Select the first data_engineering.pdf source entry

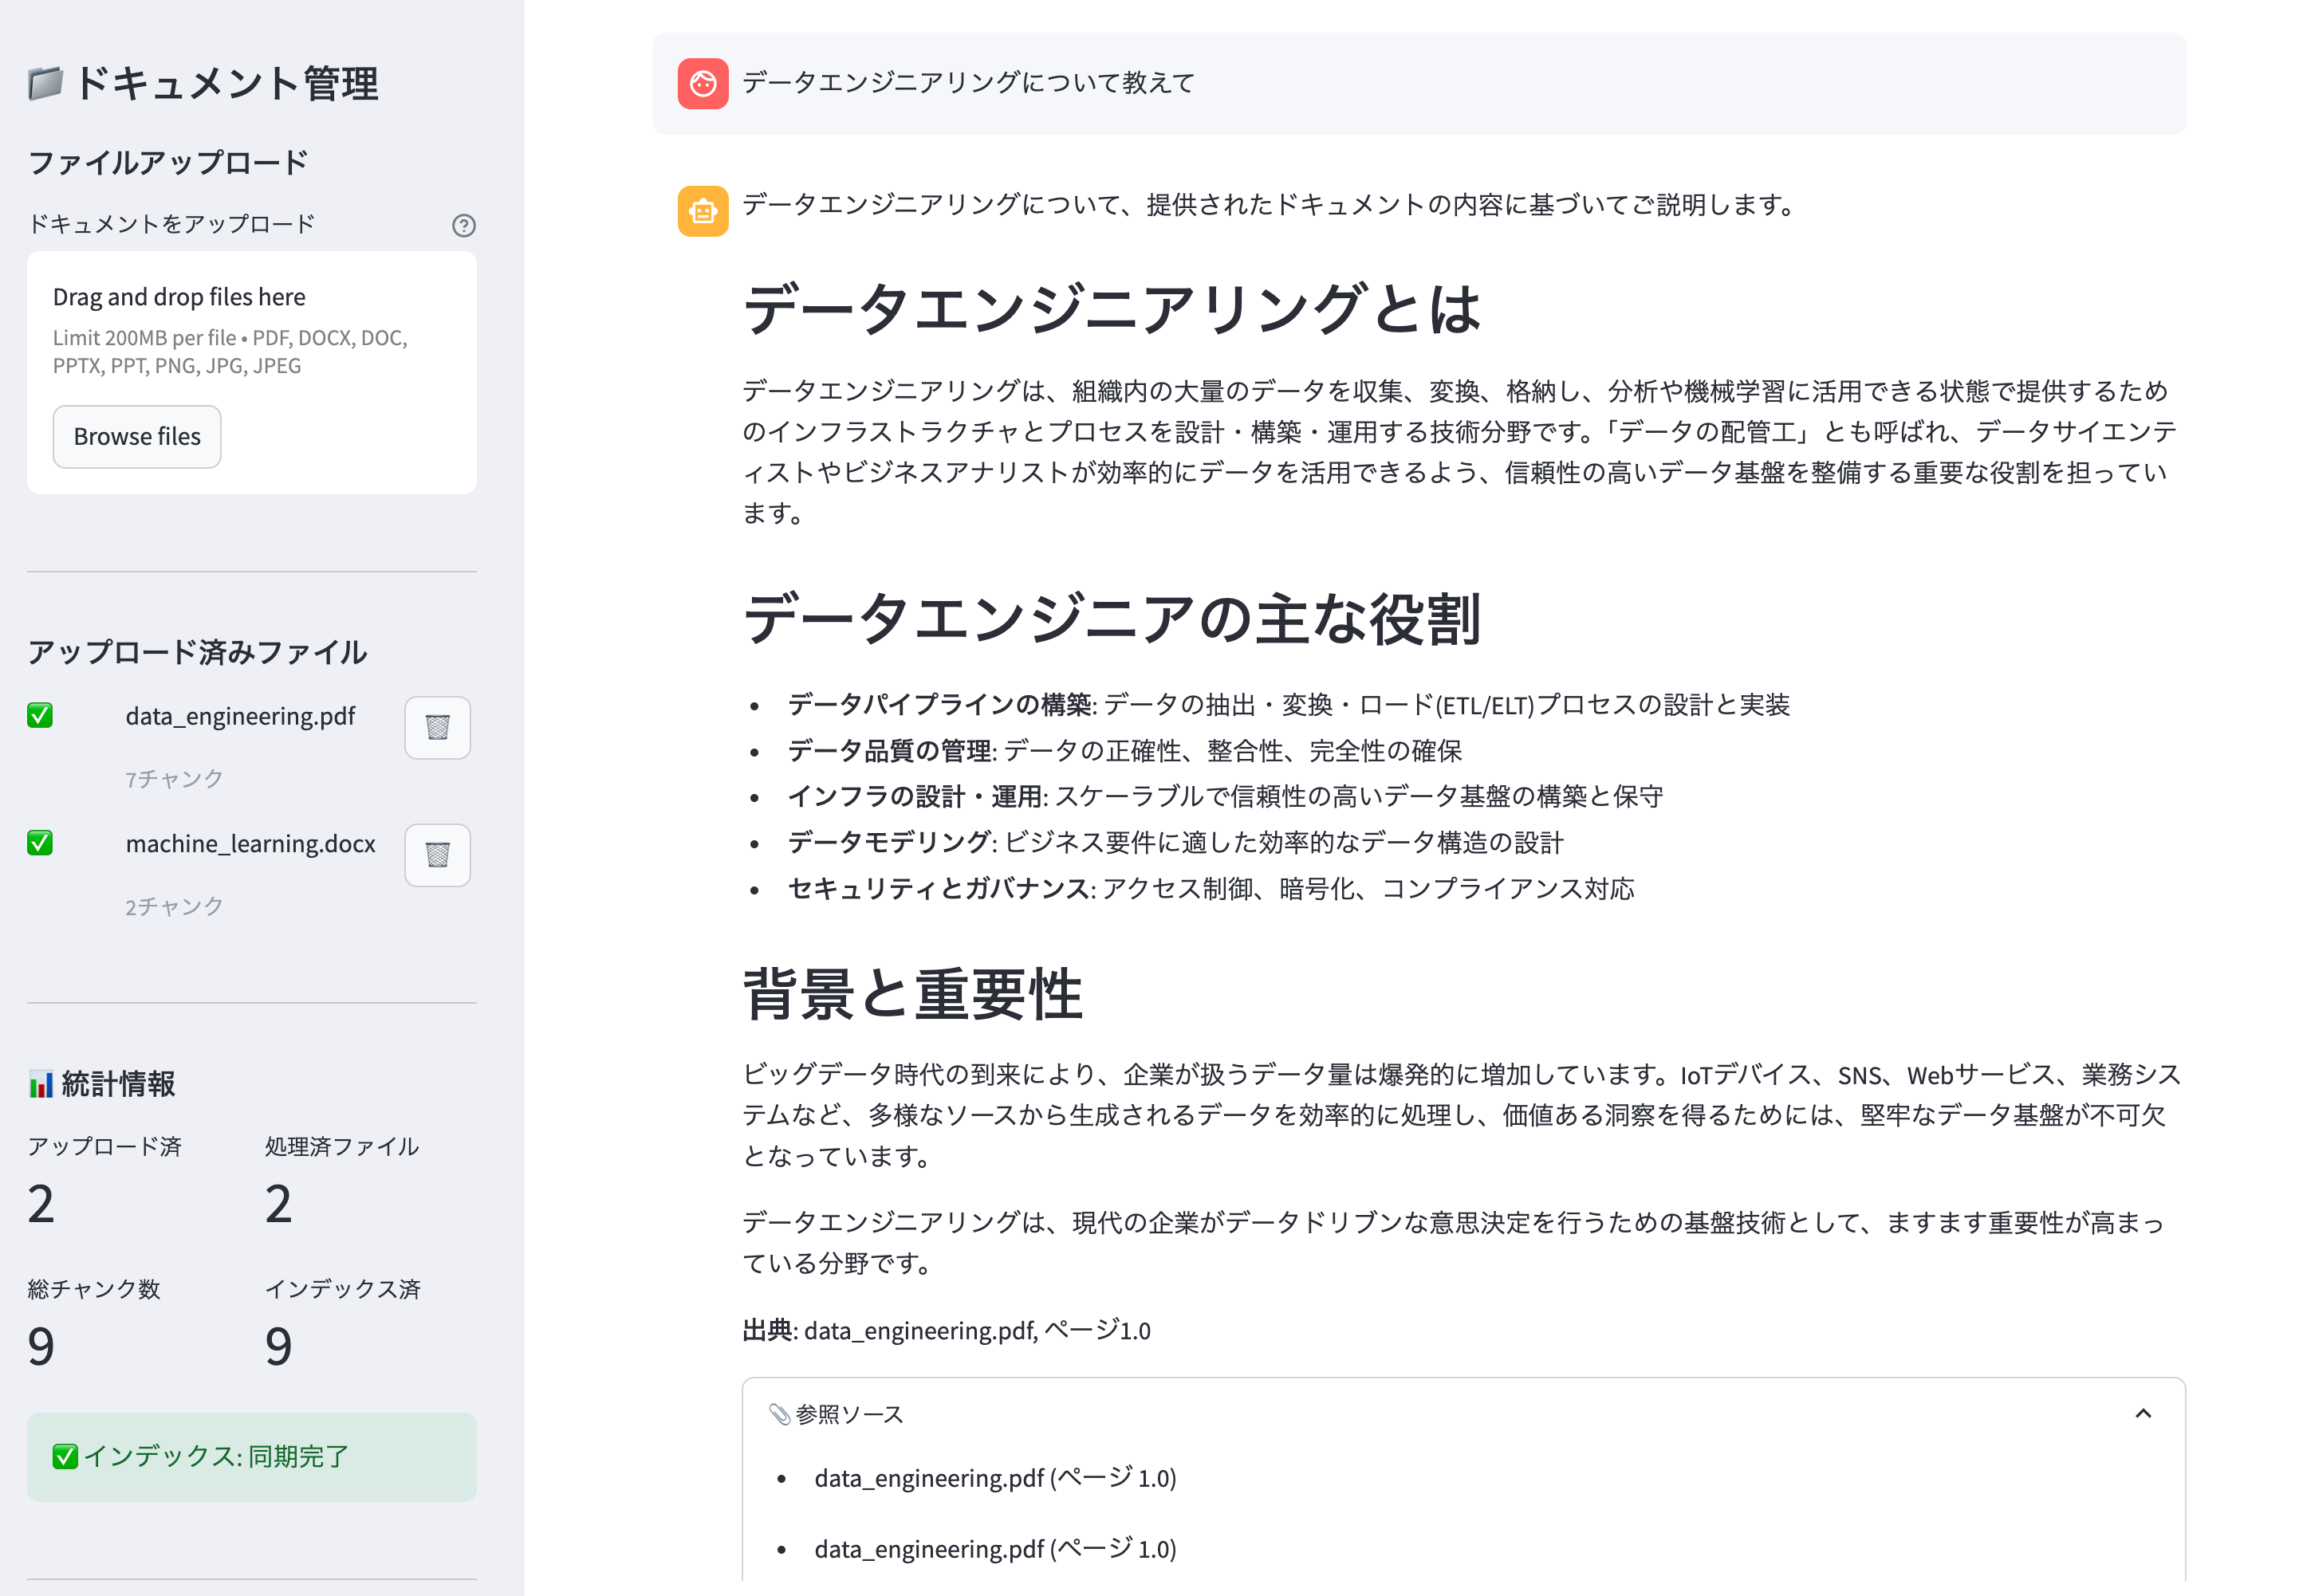pos(994,1477)
